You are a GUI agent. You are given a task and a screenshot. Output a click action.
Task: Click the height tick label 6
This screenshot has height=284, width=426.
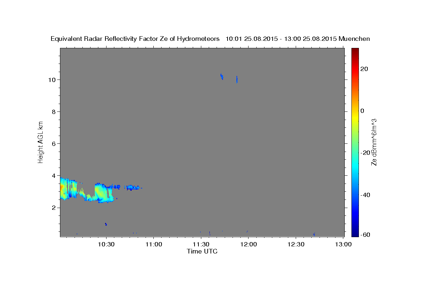[54, 143]
